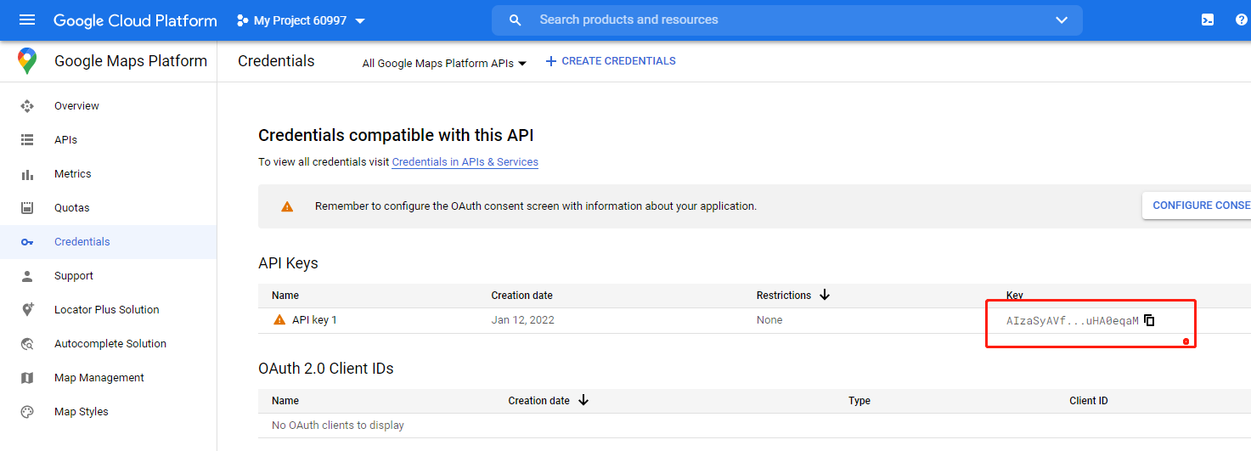The height and width of the screenshot is (451, 1251).
Task: Click the Google Maps Platform heading
Action: coord(131,61)
